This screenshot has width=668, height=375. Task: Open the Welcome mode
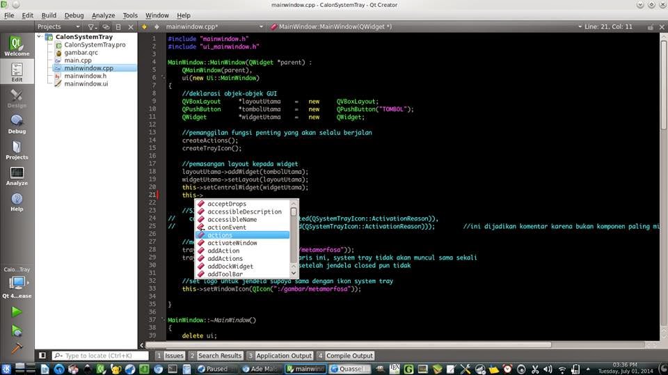(x=17, y=46)
